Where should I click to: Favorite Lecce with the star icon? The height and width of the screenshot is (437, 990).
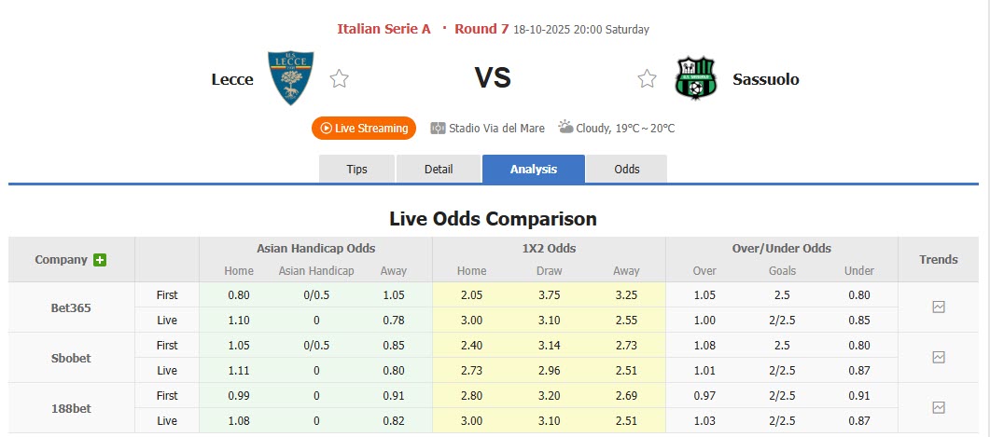[339, 79]
